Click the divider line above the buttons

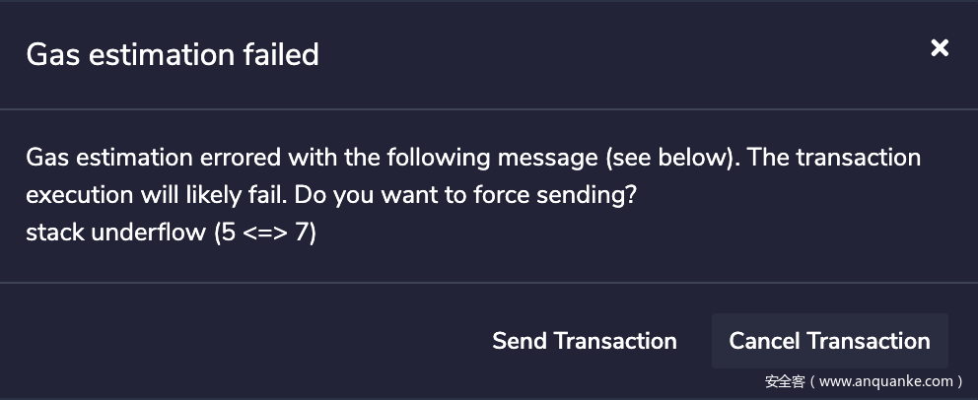point(489,283)
